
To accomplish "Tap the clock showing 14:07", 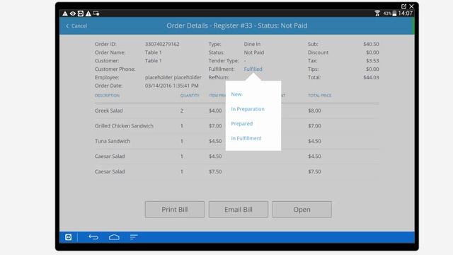I will [x=405, y=13].
